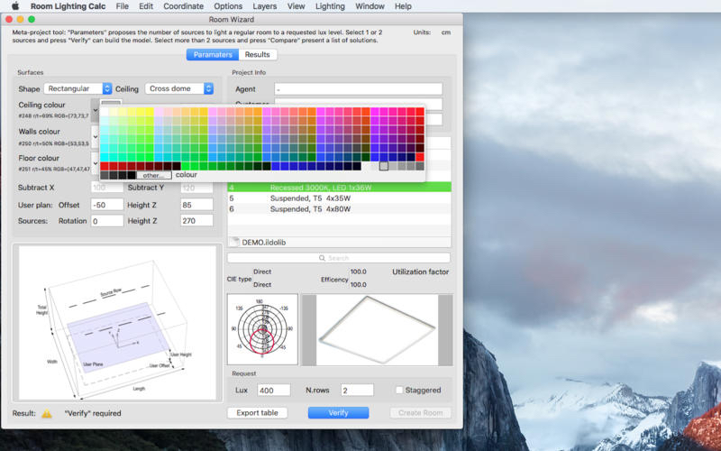Screen dimensions: 721x451
Task: Pick the bright red swatch above grey row
Action: pyautogui.click(x=420, y=157)
